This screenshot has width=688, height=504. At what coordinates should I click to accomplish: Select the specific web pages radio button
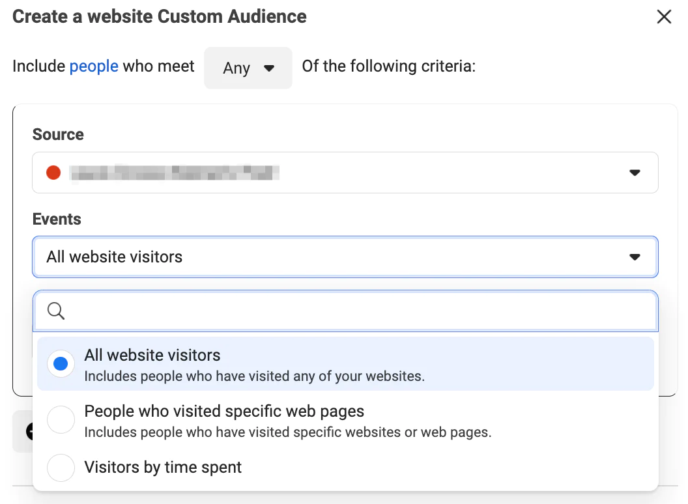pyautogui.click(x=61, y=420)
